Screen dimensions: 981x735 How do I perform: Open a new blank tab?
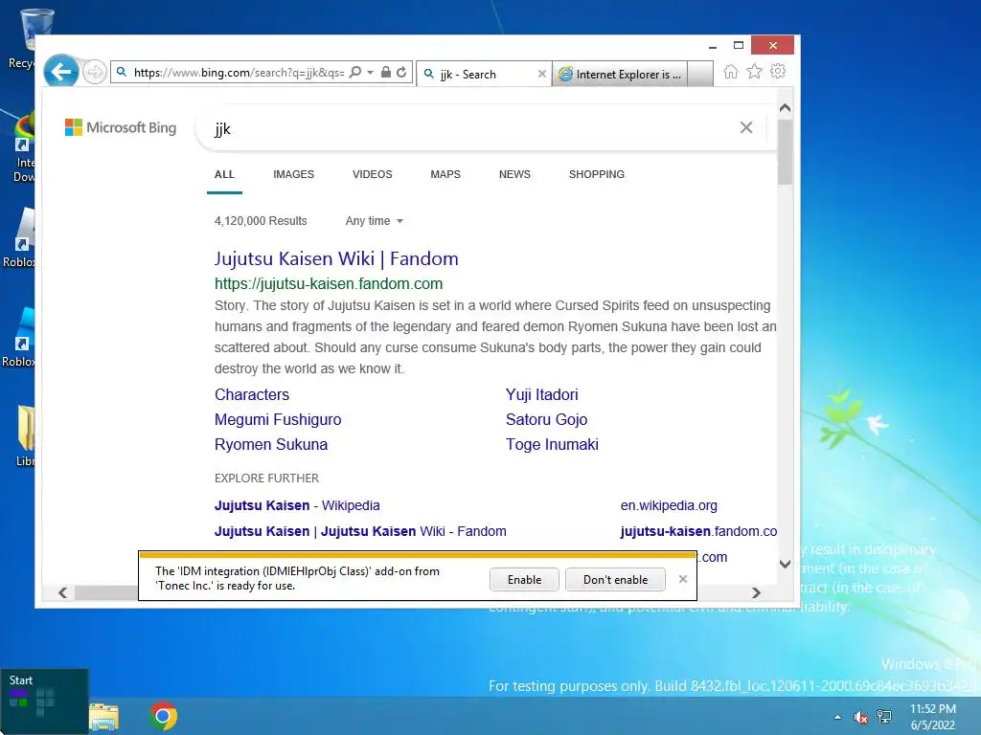pyautogui.click(x=700, y=74)
